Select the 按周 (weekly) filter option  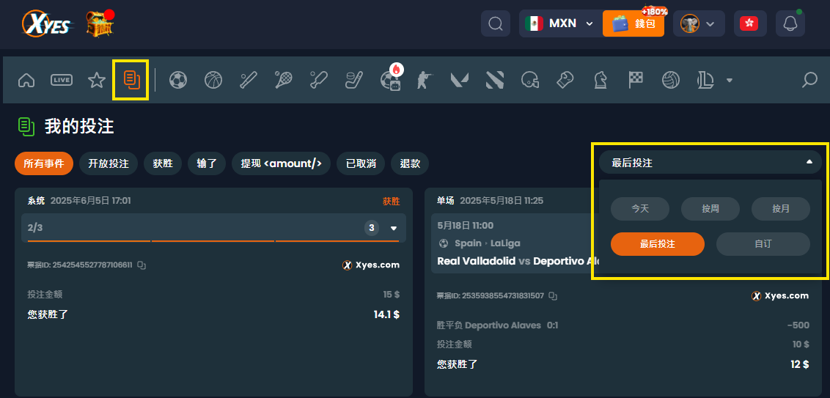tap(710, 209)
